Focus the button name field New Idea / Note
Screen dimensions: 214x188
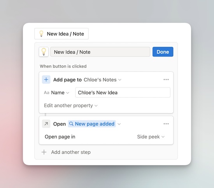coord(100,52)
